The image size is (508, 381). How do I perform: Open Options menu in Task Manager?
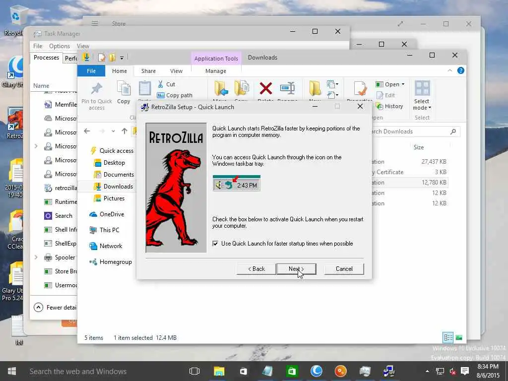point(60,46)
